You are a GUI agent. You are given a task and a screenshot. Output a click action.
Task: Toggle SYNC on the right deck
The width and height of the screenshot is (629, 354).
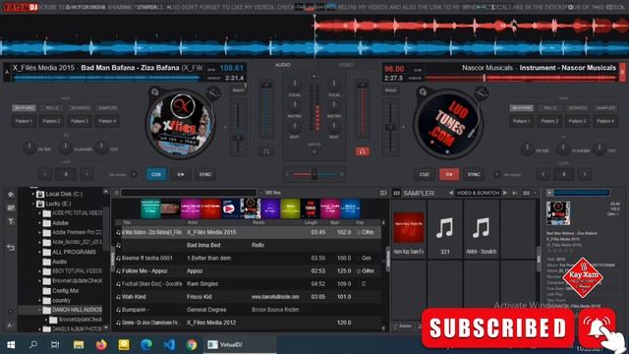[x=474, y=175]
